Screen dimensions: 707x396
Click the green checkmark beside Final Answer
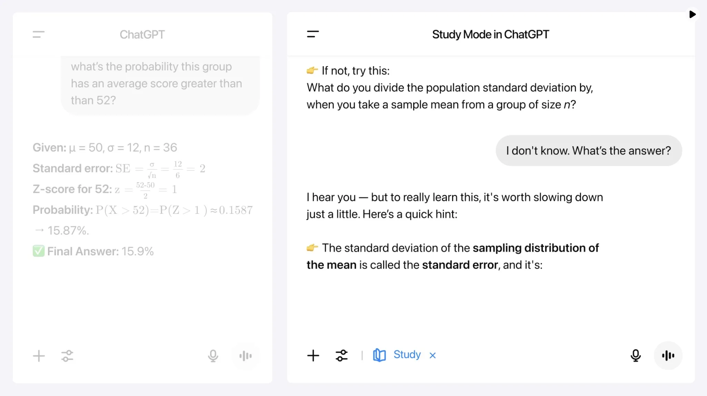point(39,251)
